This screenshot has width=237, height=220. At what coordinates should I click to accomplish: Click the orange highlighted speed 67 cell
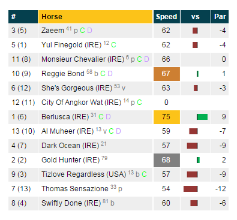coord(167,74)
